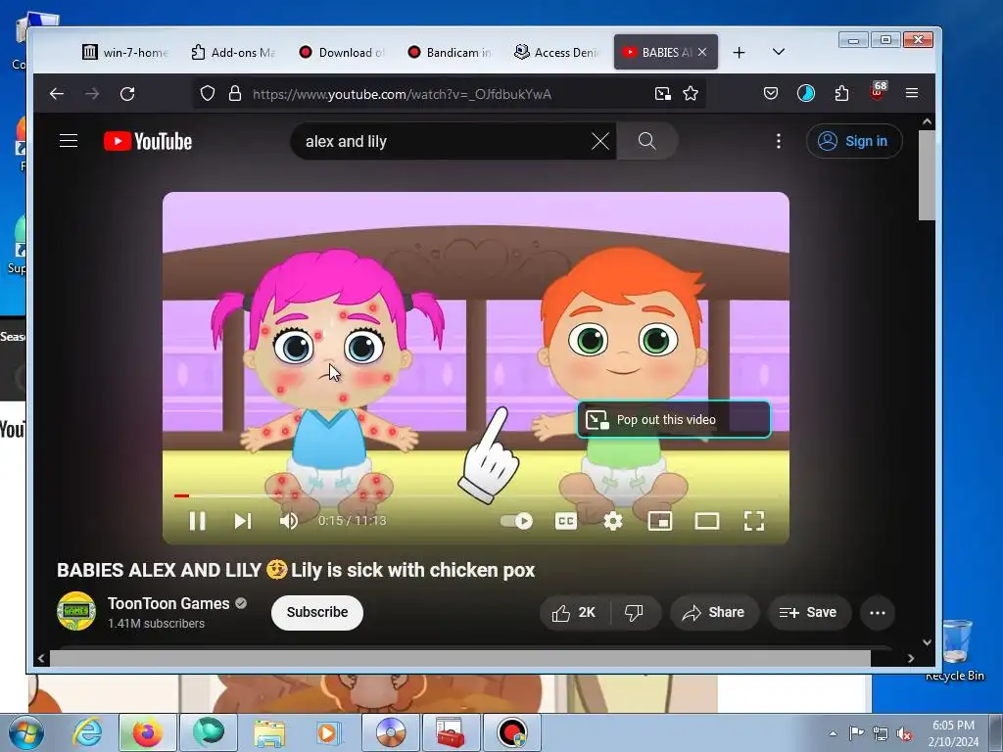Open picture-in-picture icon in the address bar
Screen dimensions: 1003x752
coord(663,94)
